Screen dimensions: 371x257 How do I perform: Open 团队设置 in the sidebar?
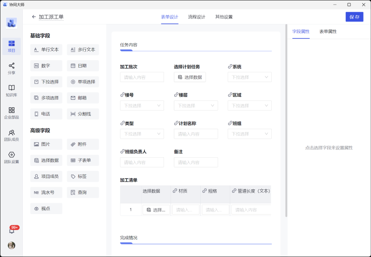click(12, 157)
